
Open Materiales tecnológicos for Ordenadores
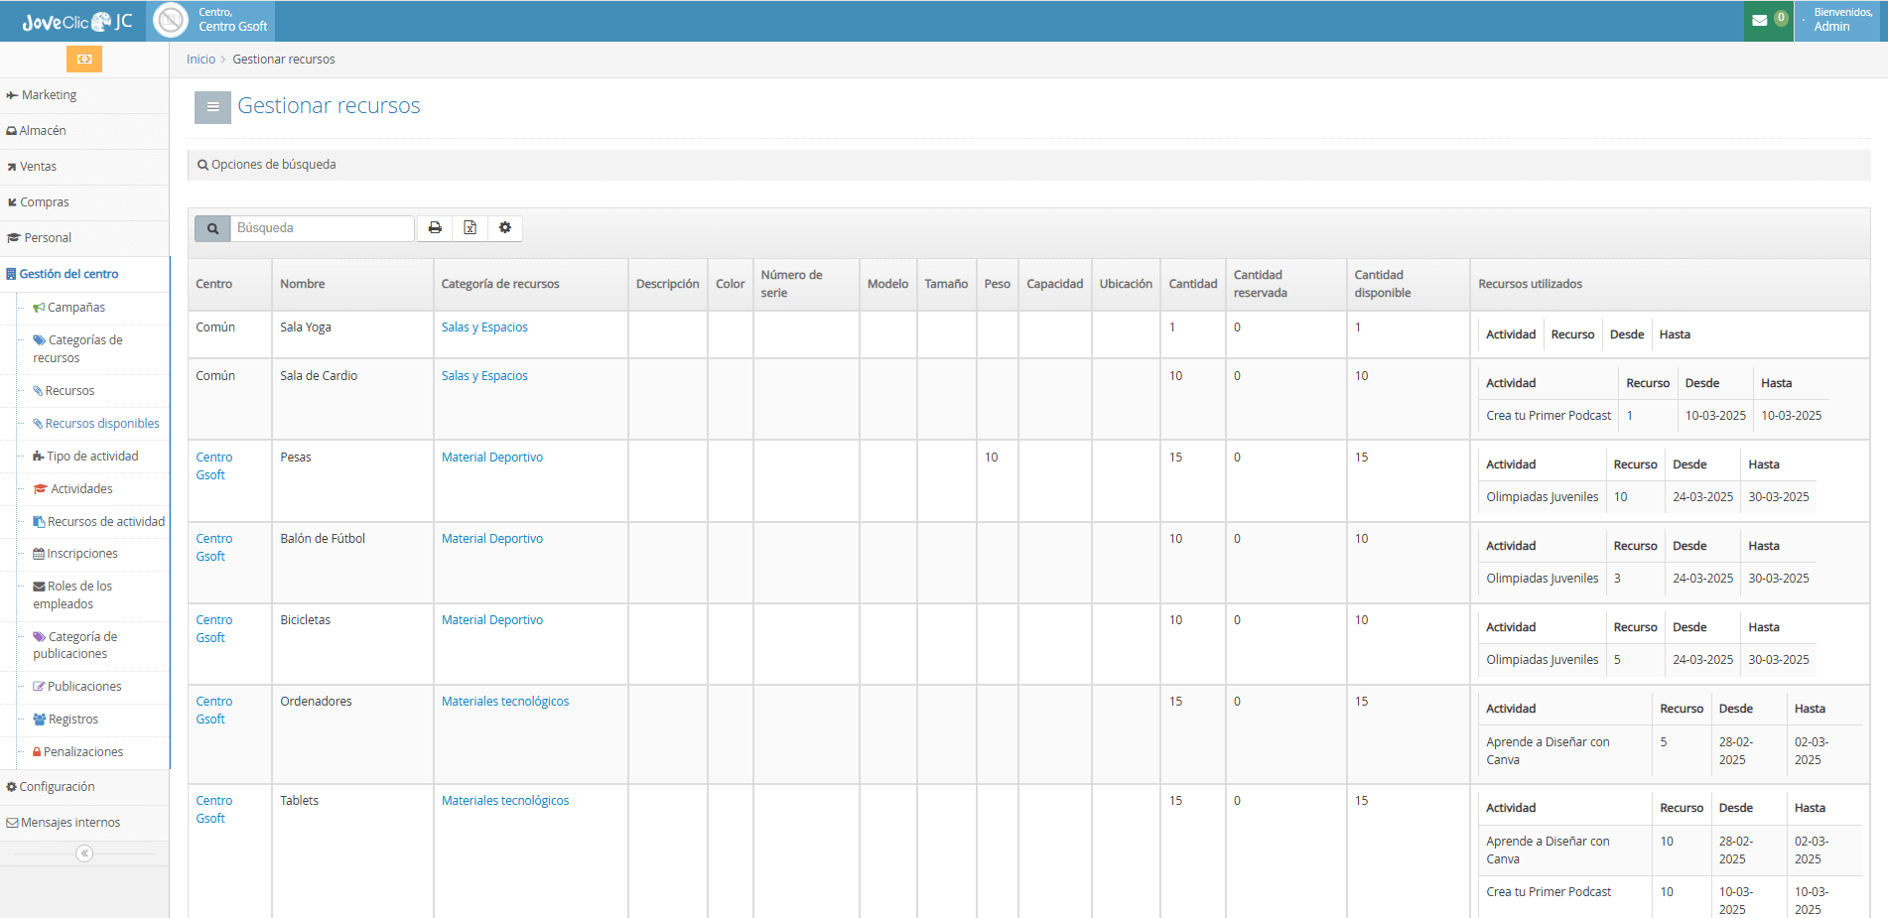coord(505,702)
